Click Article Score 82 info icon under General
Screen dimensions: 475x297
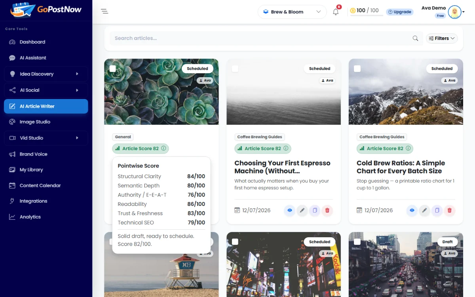pyautogui.click(x=163, y=148)
